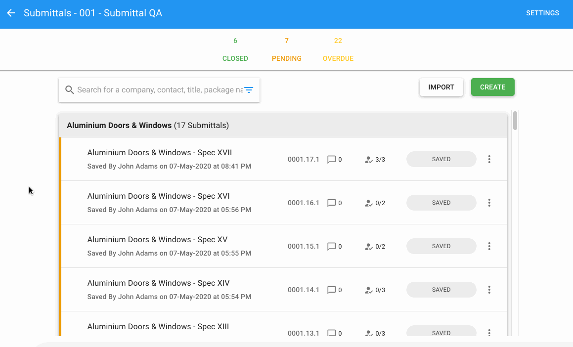573x347 pixels.
Task: Click SAVED status for Spec XV
Action: [441, 246]
